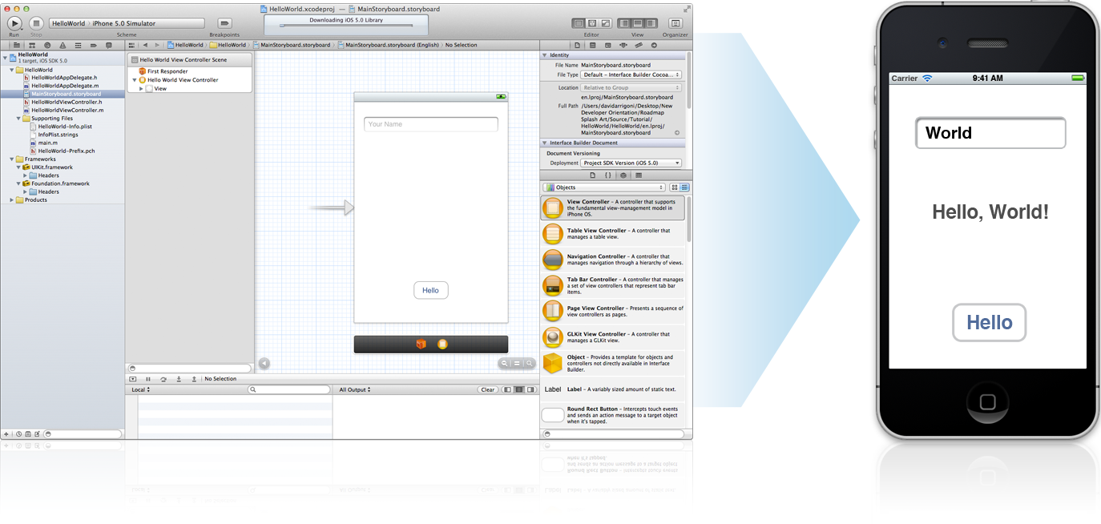This screenshot has width=1101, height=524.
Task: Click the Your Name text field
Action: tap(431, 124)
